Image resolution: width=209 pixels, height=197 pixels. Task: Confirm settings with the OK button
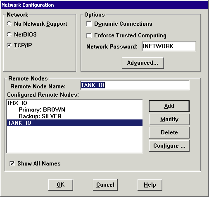coord(61,185)
